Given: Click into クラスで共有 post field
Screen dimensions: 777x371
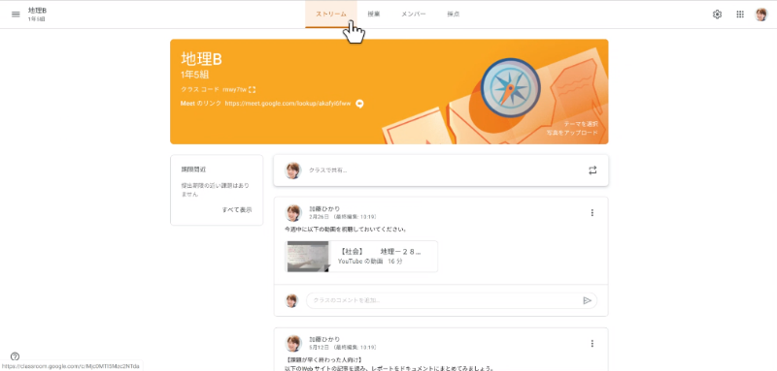Looking at the screenshot, I should point(441,170).
